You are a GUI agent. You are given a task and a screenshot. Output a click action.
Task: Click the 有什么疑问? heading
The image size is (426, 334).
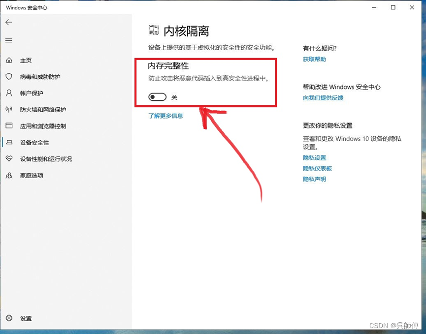click(320, 48)
